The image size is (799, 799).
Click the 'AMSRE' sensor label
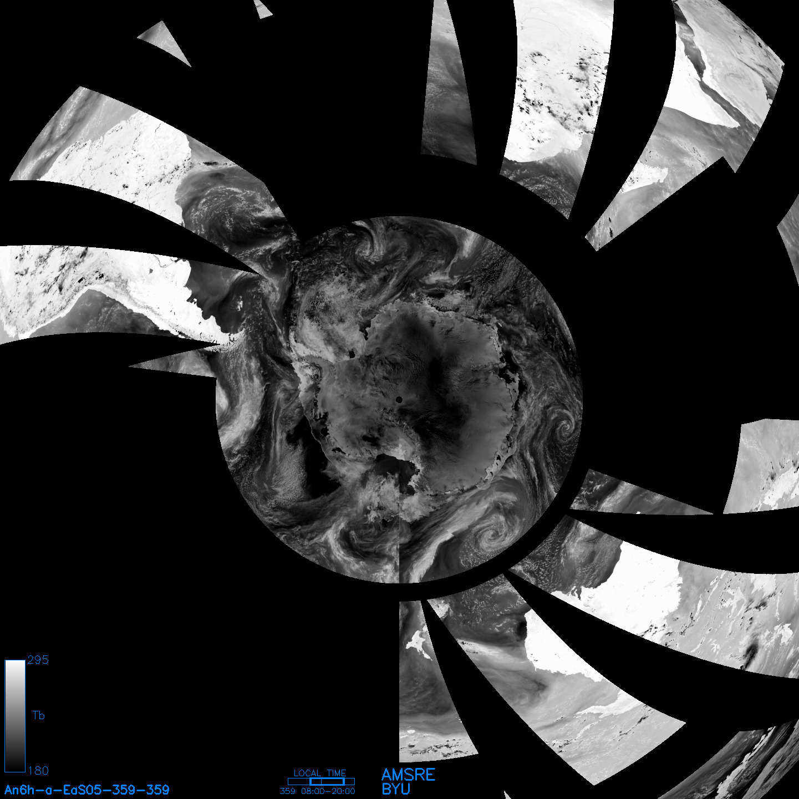(409, 775)
